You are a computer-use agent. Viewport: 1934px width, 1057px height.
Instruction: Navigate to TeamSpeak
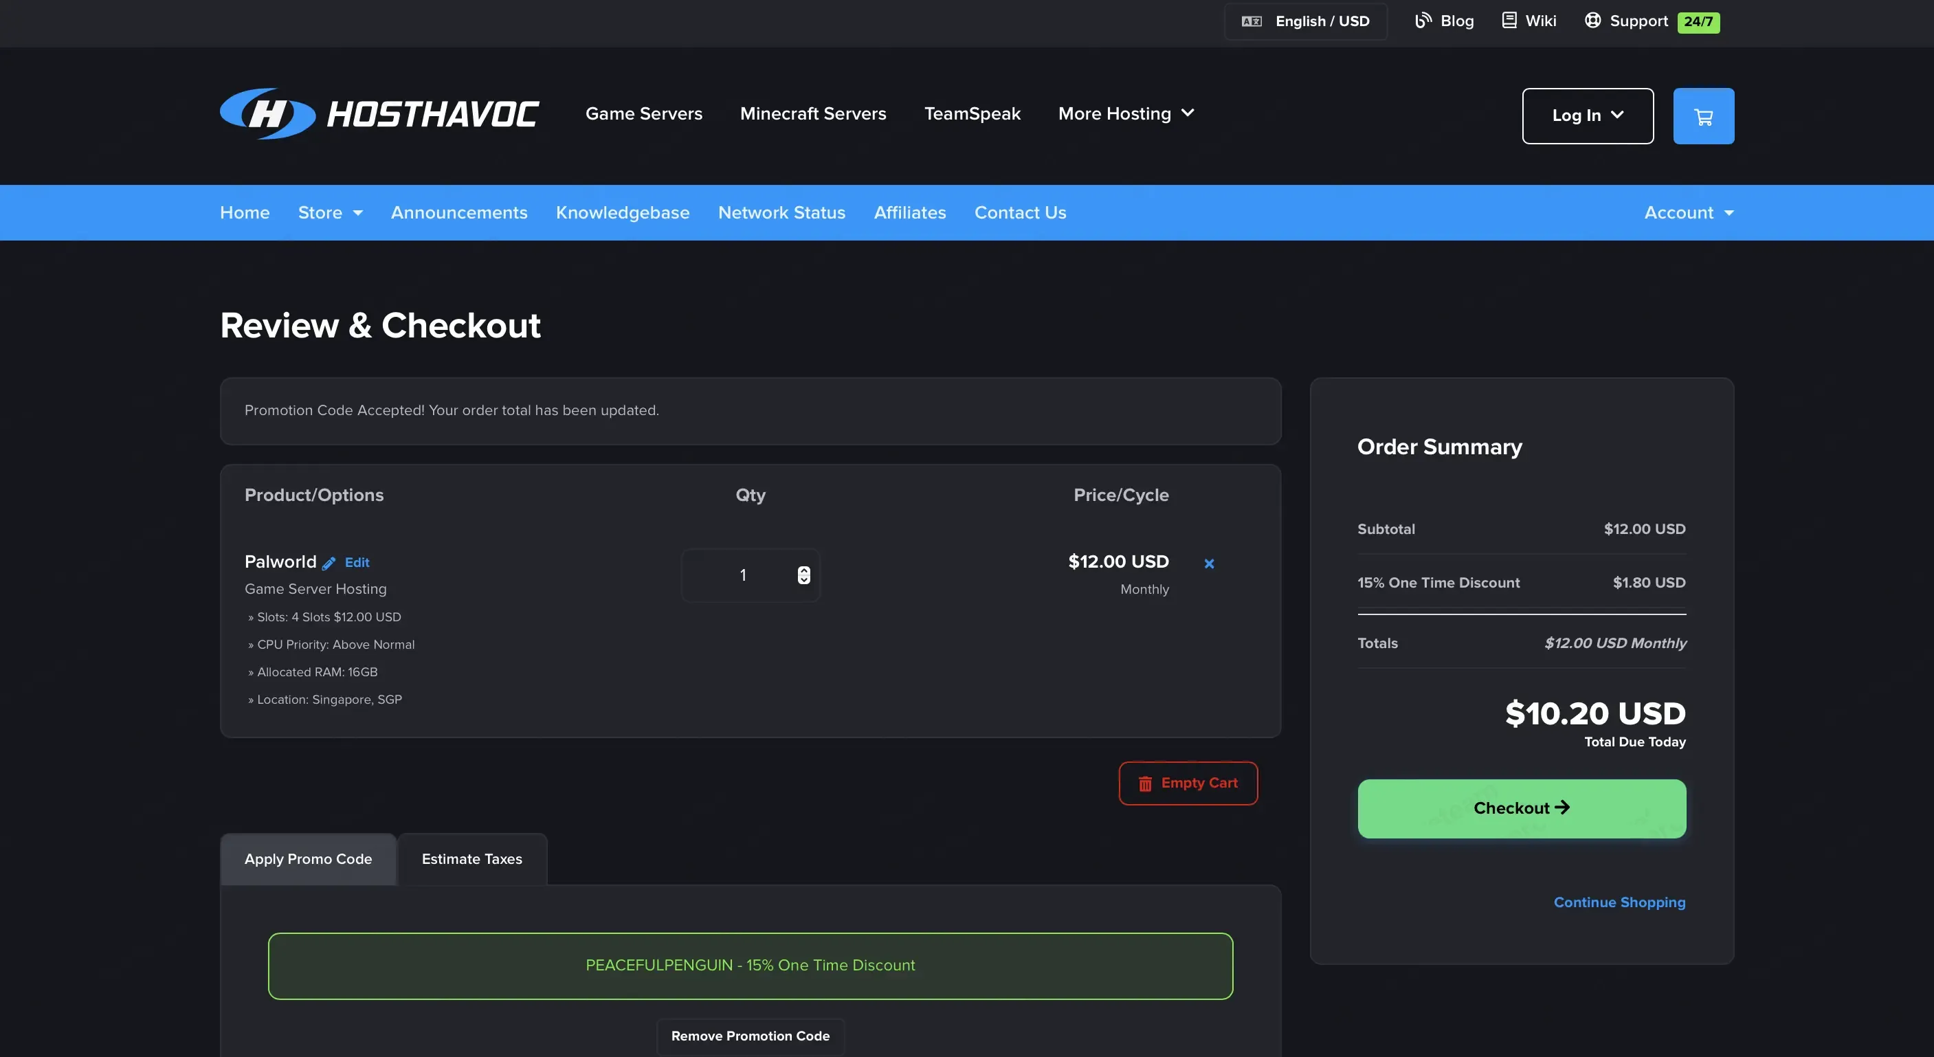coord(972,113)
